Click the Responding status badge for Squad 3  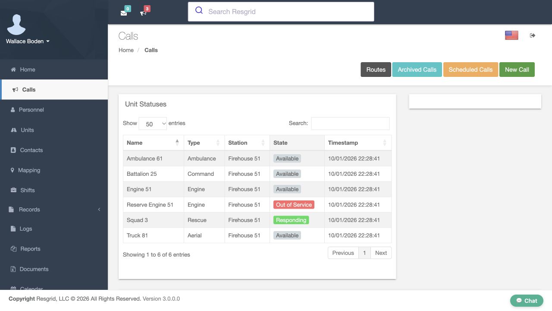point(291,220)
